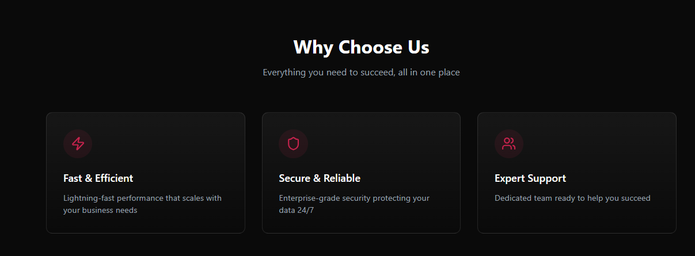The width and height of the screenshot is (695, 256).
Task: Click the Why Choose Us heading
Action: [361, 47]
